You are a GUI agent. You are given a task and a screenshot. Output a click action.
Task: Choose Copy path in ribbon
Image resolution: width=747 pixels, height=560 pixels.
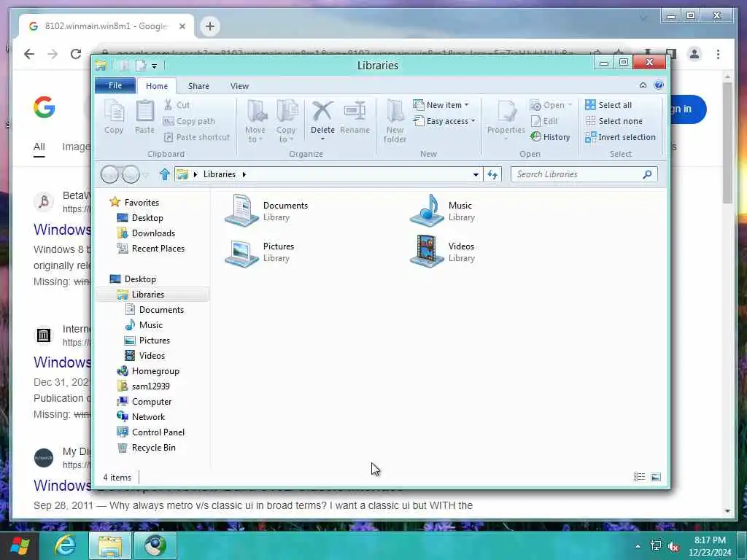pyautogui.click(x=189, y=121)
